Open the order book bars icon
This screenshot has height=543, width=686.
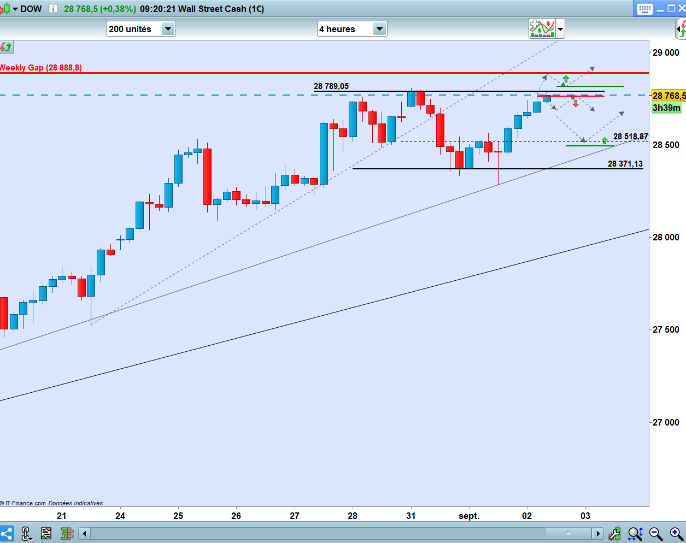67,533
